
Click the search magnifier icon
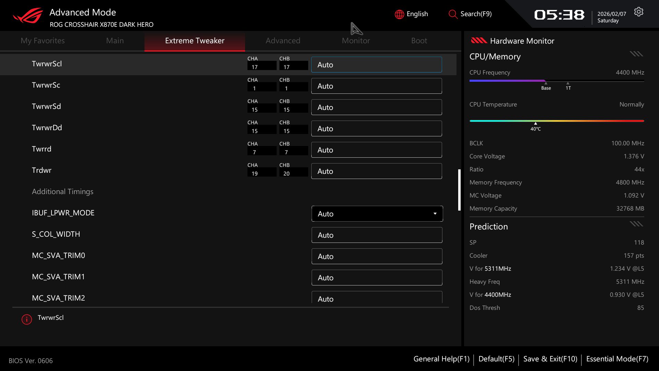point(453,14)
